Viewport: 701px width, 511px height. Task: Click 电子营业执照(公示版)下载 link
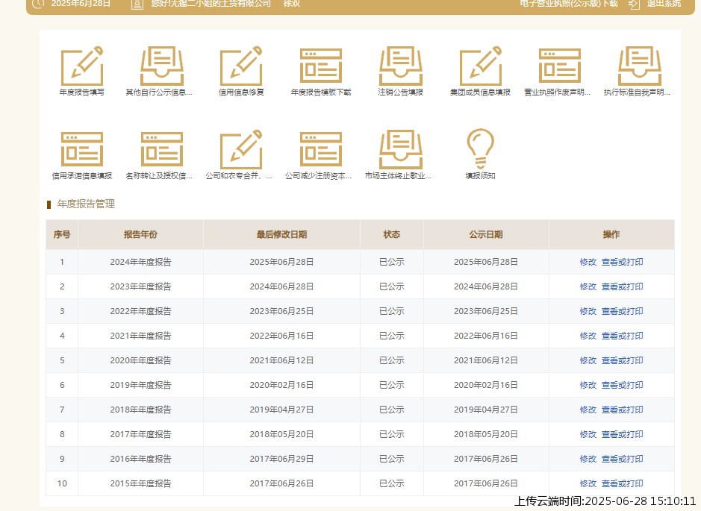[x=569, y=4]
